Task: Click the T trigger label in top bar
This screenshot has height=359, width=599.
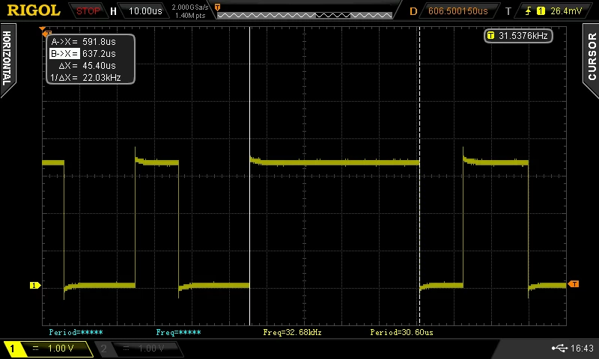Action: (508, 11)
